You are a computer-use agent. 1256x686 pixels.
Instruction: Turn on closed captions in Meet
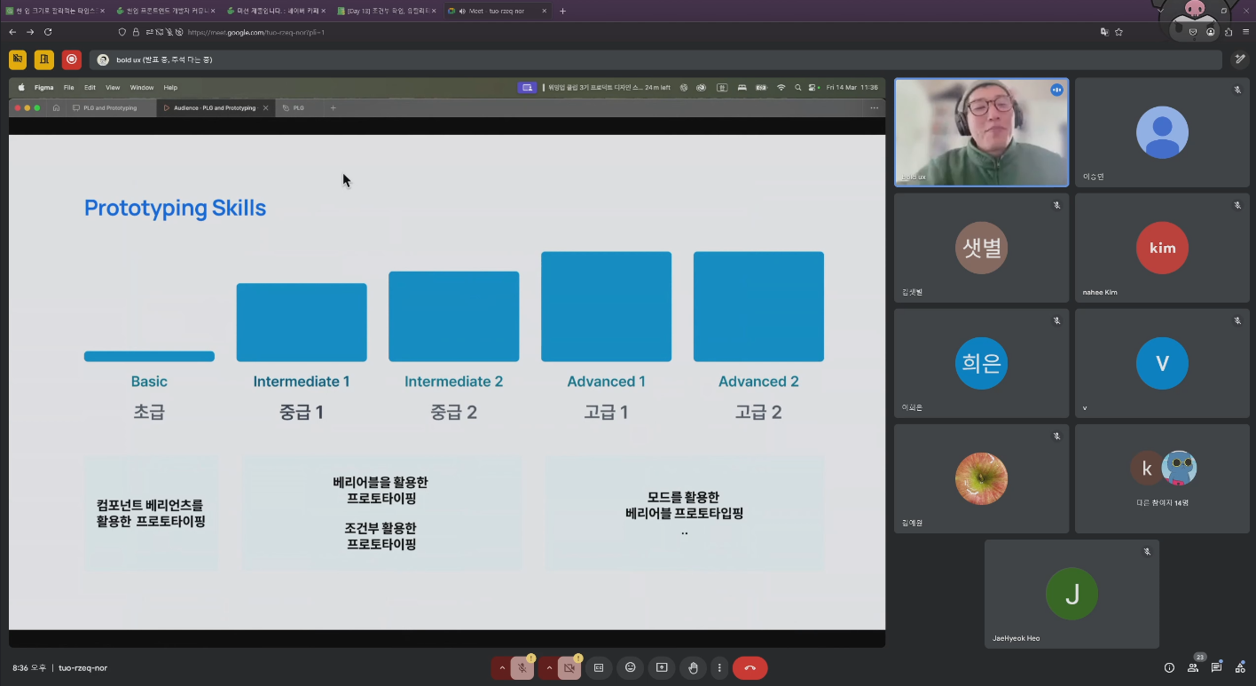pos(599,667)
